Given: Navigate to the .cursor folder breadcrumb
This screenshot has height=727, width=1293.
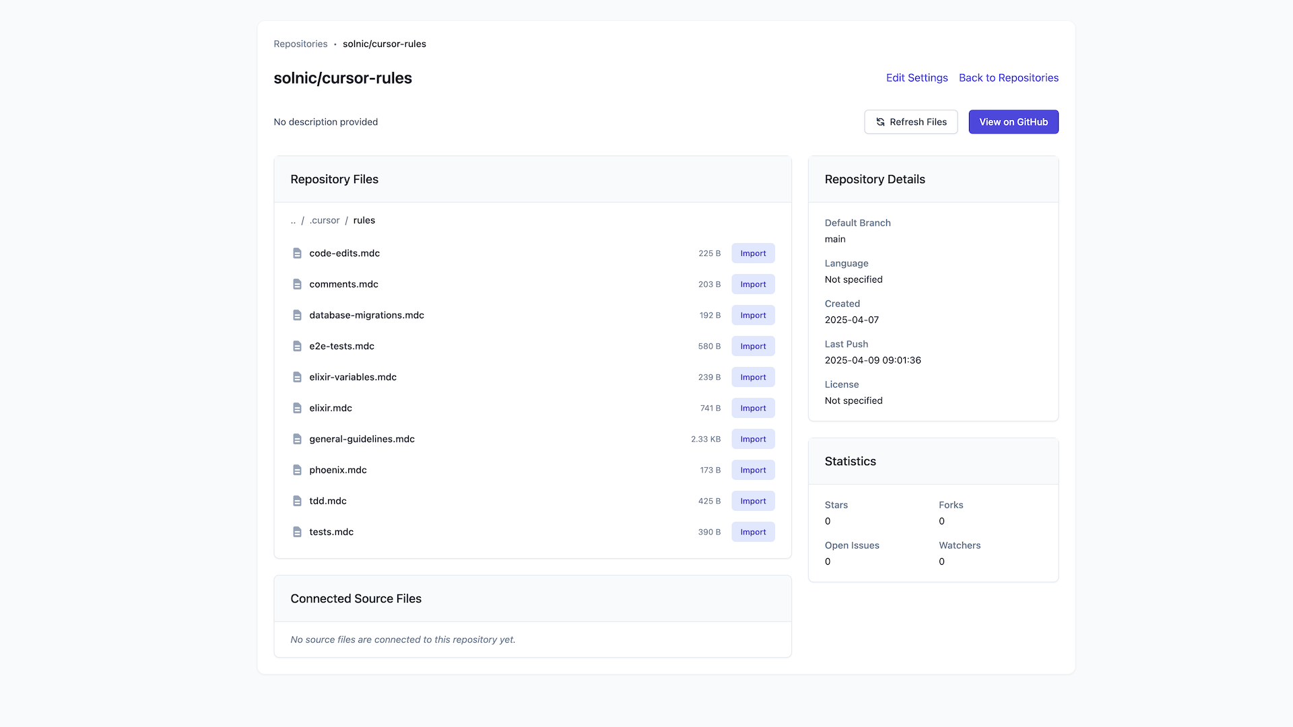Looking at the screenshot, I should (325, 220).
